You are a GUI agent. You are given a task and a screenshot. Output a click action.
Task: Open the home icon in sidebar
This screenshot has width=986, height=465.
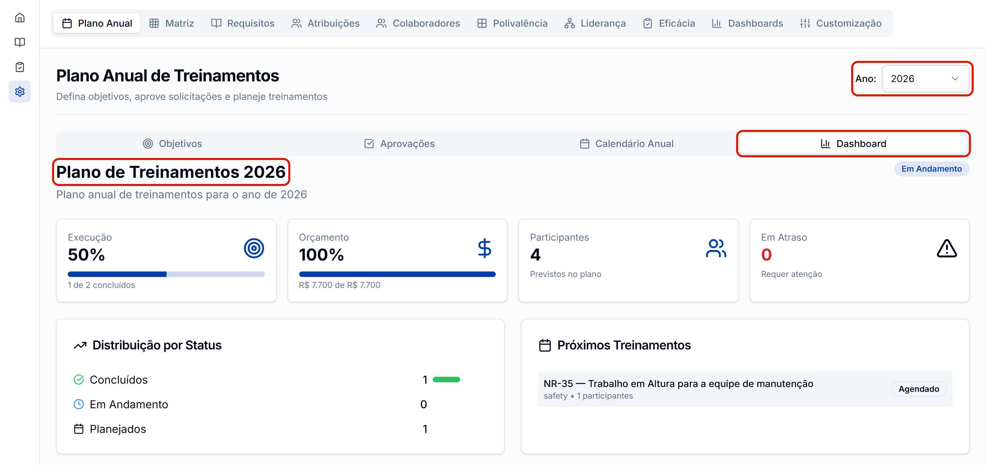pos(20,17)
